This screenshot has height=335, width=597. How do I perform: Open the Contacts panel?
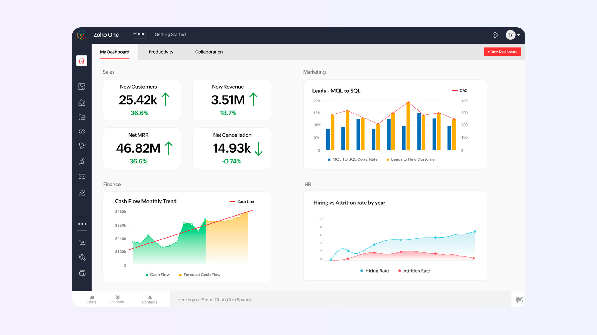[150, 300]
